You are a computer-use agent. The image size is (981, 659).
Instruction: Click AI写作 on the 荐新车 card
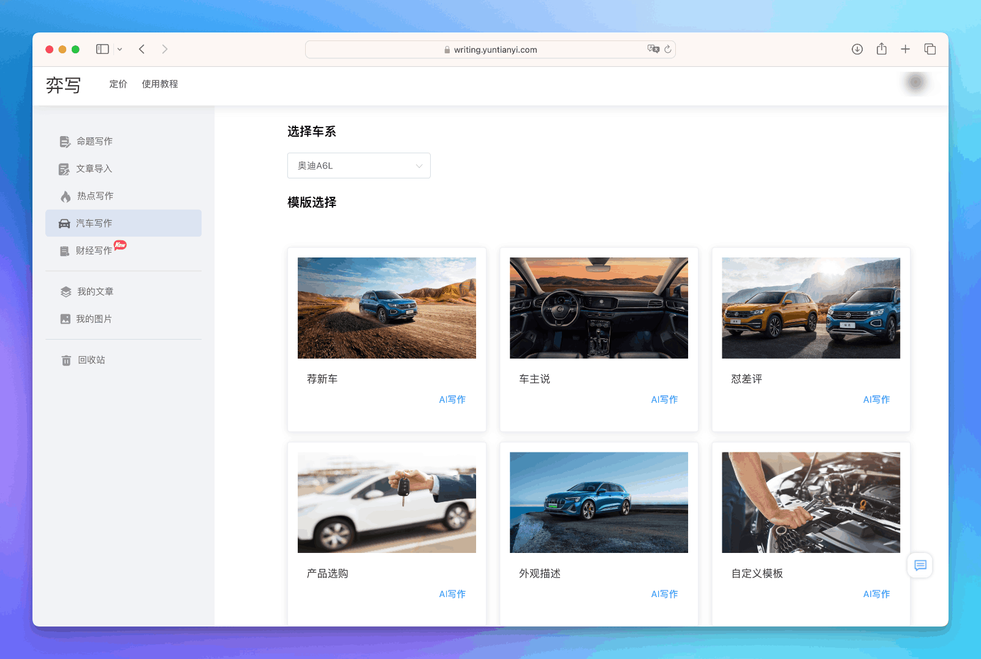click(x=452, y=400)
